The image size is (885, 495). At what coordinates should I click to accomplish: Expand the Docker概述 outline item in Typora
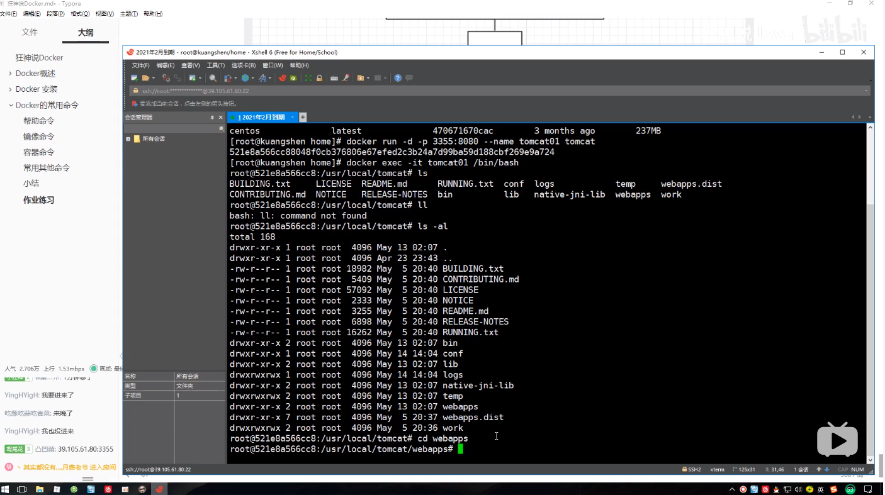[10, 74]
